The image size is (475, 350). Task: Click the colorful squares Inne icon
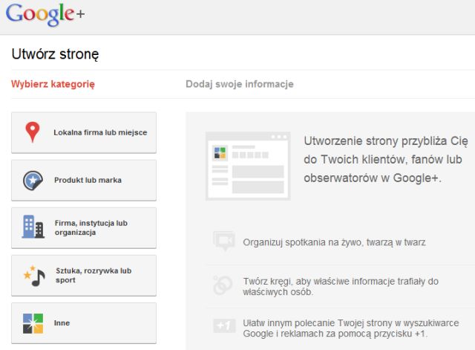[33, 323]
